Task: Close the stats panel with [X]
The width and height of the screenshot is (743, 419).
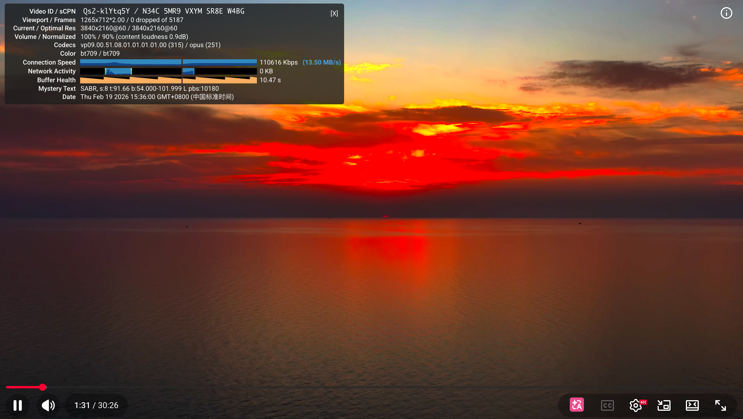Action: (x=334, y=13)
